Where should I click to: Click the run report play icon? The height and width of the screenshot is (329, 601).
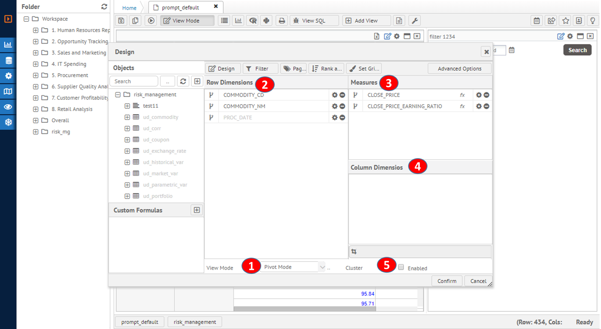(151, 21)
